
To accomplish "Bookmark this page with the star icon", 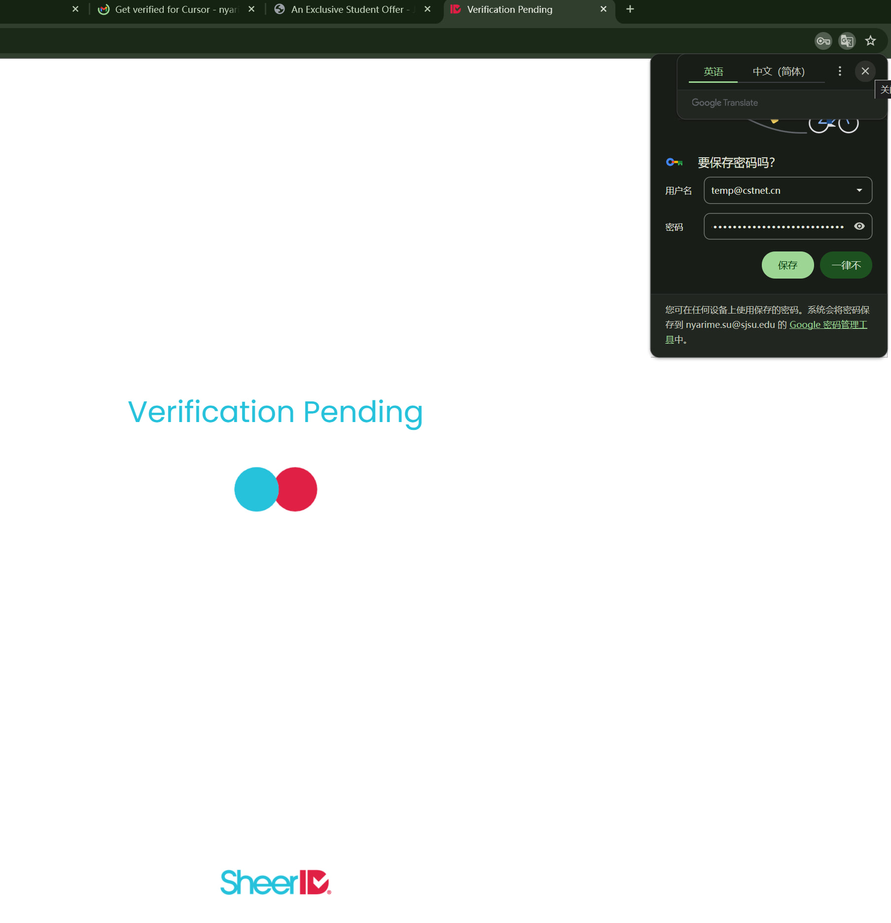I will pyautogui.click(x=870, y=41).
